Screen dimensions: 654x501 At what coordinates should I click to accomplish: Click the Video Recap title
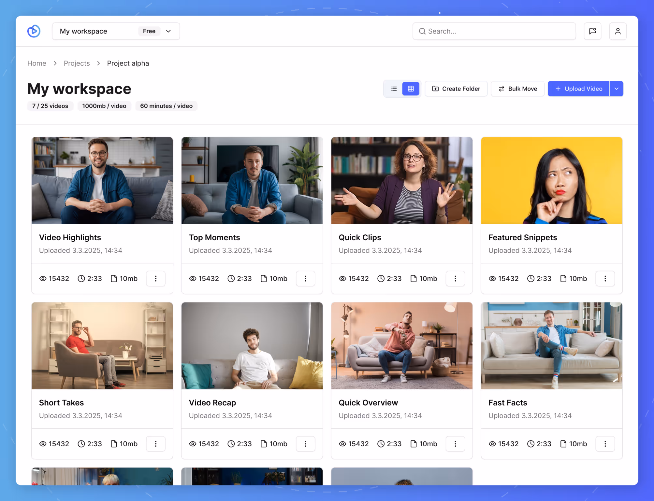[x=212, y=403]
